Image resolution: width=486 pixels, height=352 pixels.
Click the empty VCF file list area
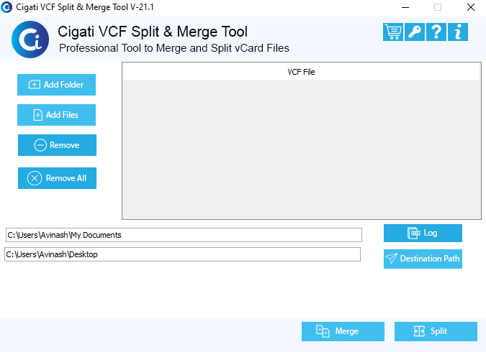[x=301, y=149]
